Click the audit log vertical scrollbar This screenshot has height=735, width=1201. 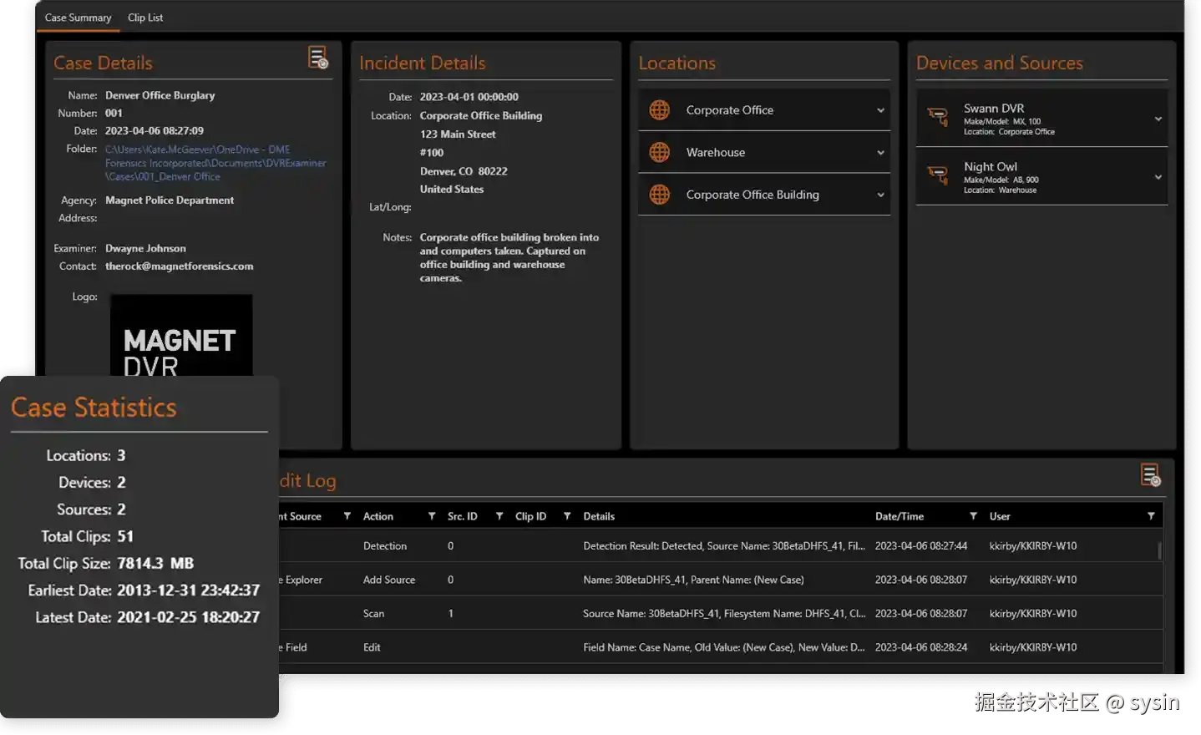pyautogui.click(x=1159, y=551)
